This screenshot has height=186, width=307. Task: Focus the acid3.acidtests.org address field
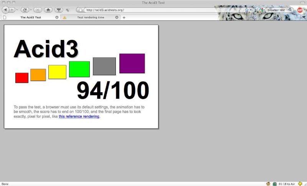(x=165, y=10)
